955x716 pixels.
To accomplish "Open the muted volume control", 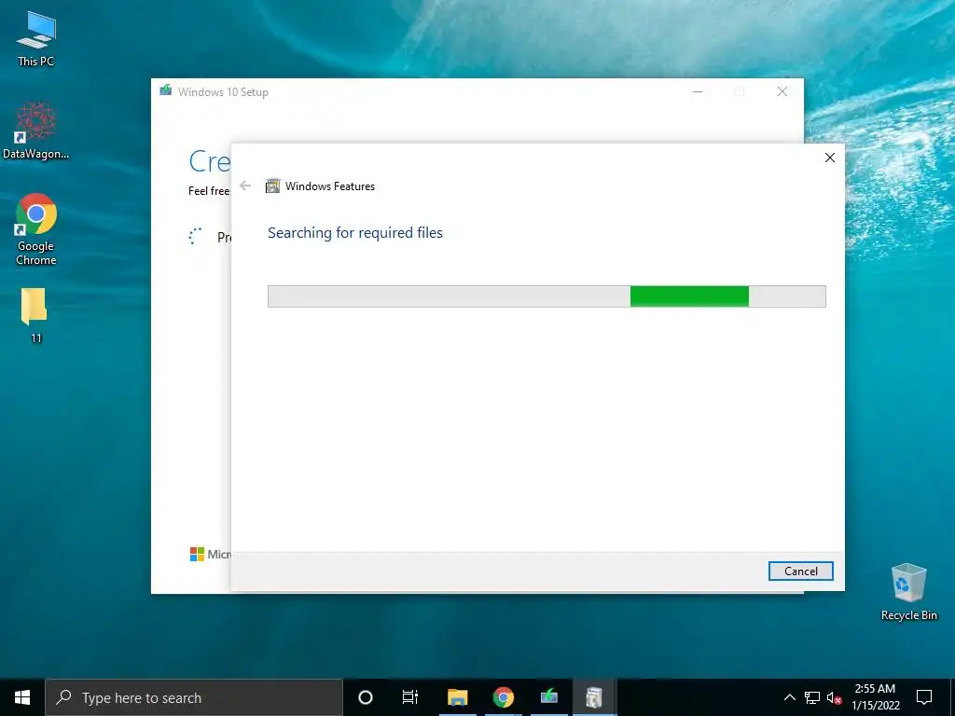I will click(835, 697).
